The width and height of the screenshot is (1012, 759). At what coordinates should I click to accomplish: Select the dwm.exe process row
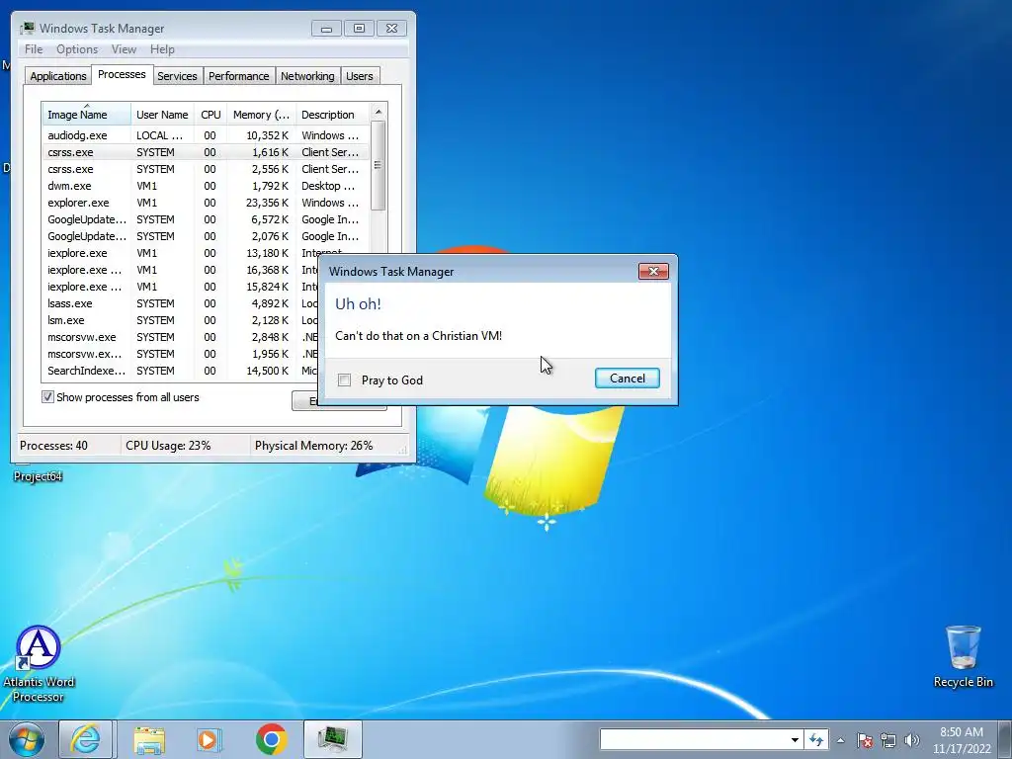click(206, 186)
